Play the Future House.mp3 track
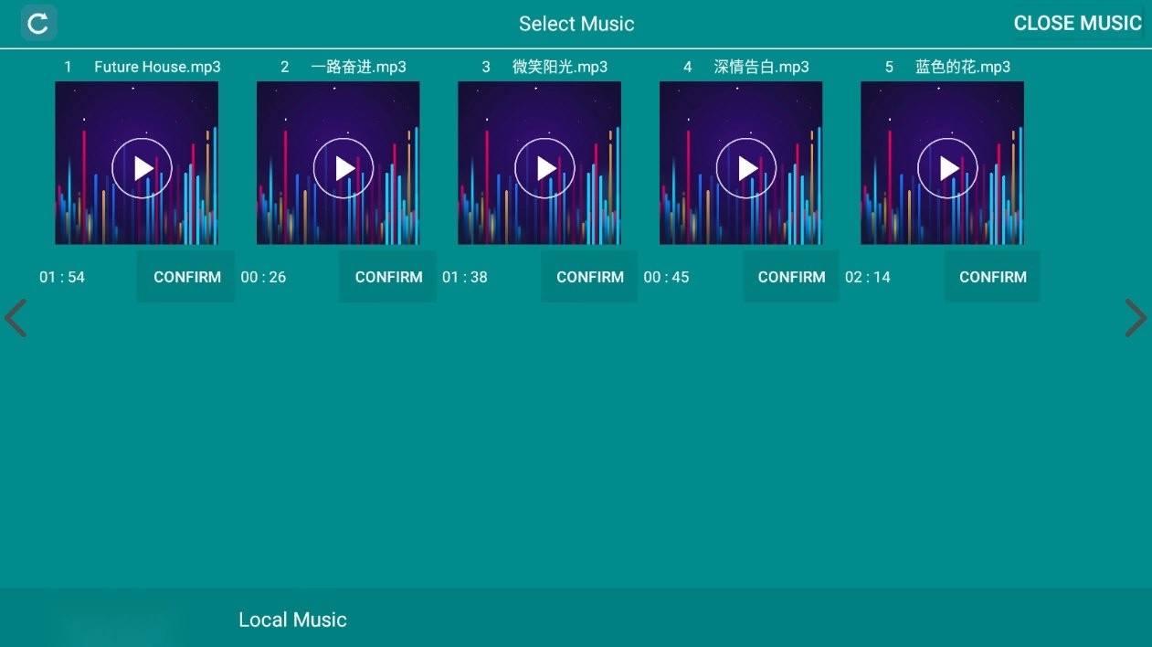The height and width of the screenshot is (647, 1152). [142, 168]
